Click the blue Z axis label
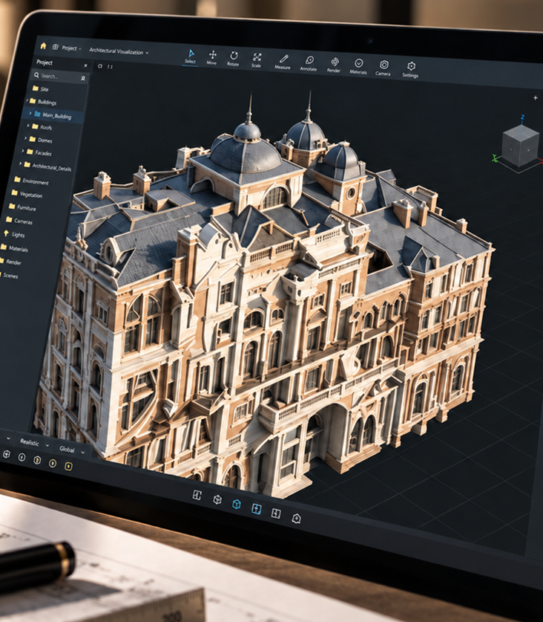Viewport: 543px width, 622px height. point(523,117)
